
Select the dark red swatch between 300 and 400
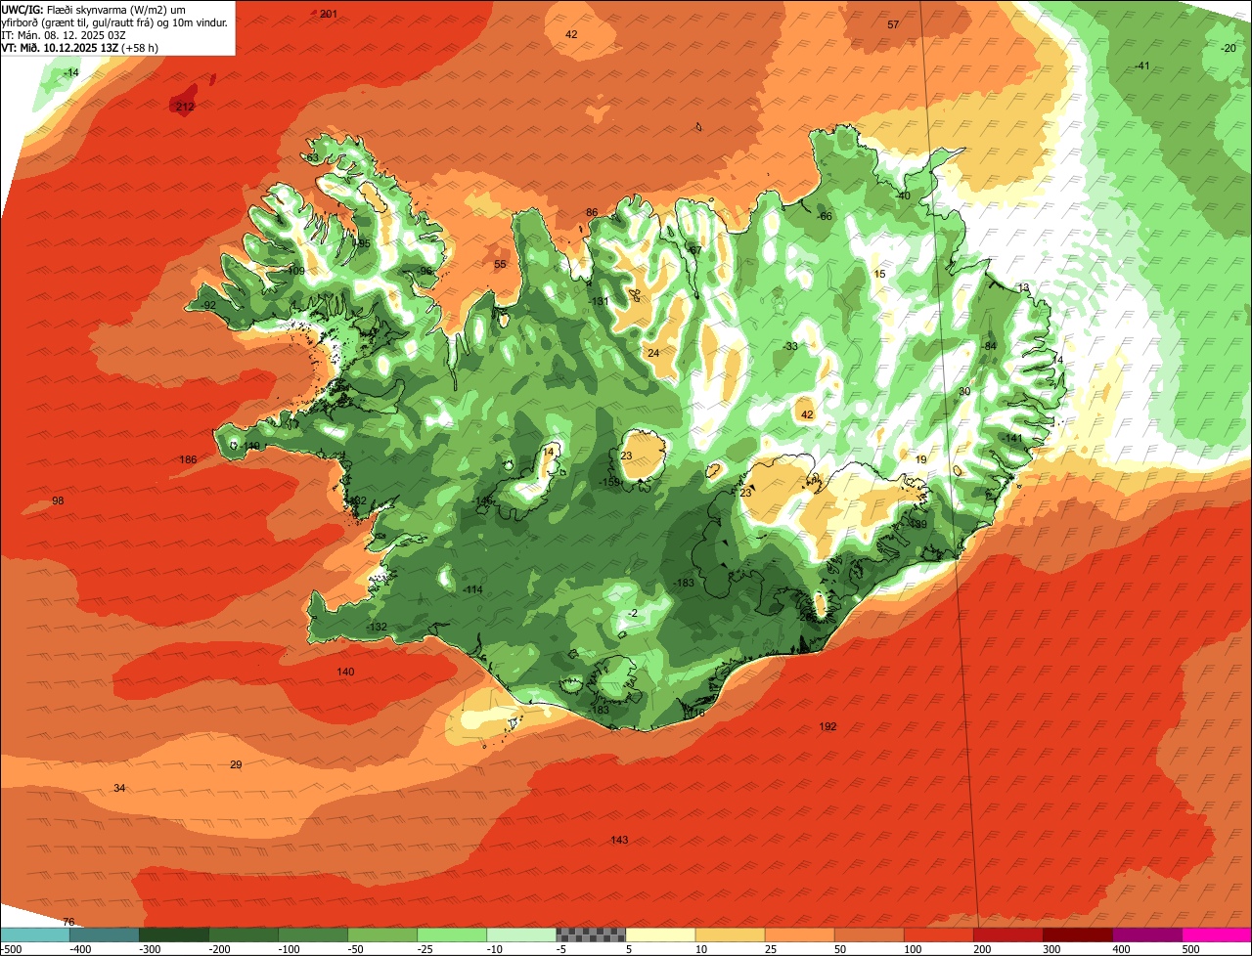click(x=1077, y=934)
